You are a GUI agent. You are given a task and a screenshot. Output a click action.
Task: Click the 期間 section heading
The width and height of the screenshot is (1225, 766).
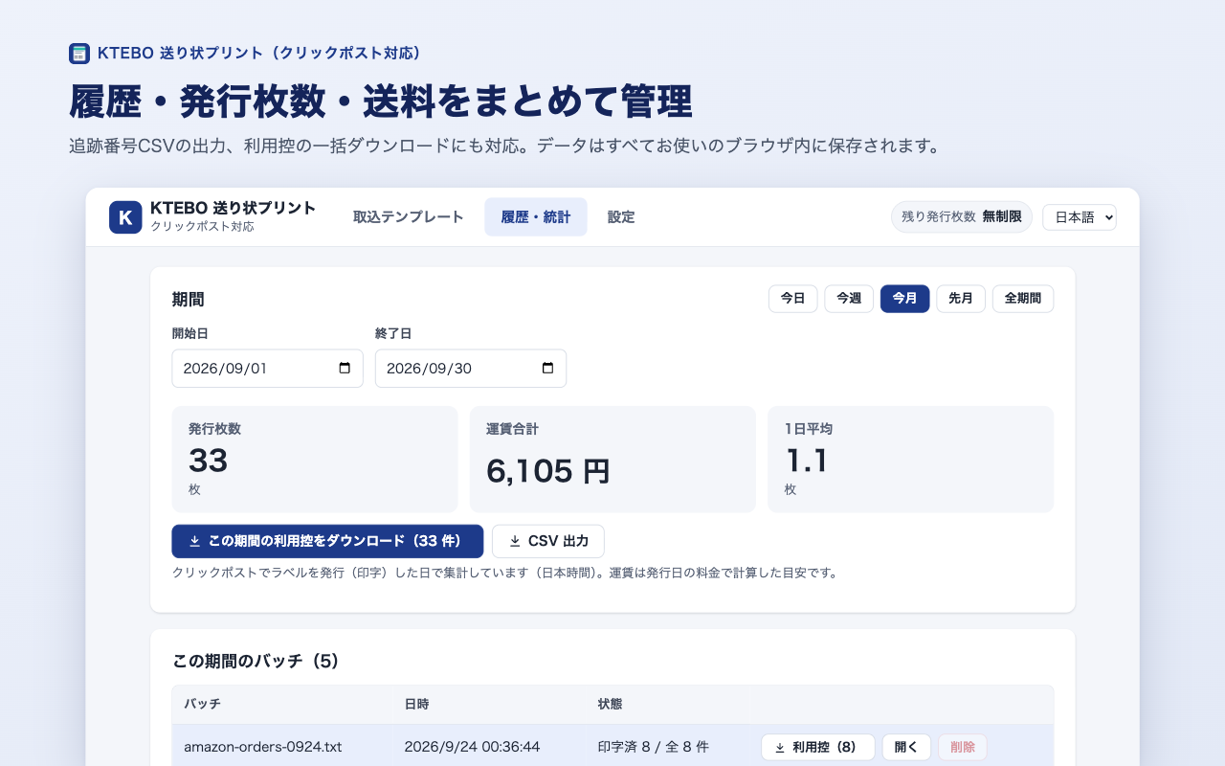(x=189, y=300)
